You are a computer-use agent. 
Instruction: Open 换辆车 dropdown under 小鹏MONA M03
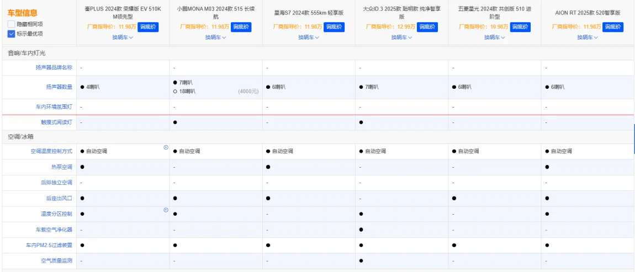click(216, 37)
